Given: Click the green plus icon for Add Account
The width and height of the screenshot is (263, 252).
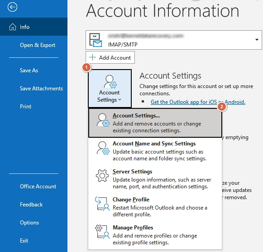Looking at the screenshot, I should [92, 57].
